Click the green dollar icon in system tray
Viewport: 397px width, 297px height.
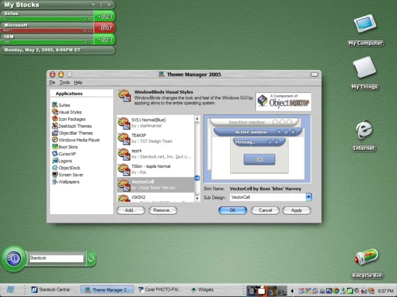click(x=350, y=291)
